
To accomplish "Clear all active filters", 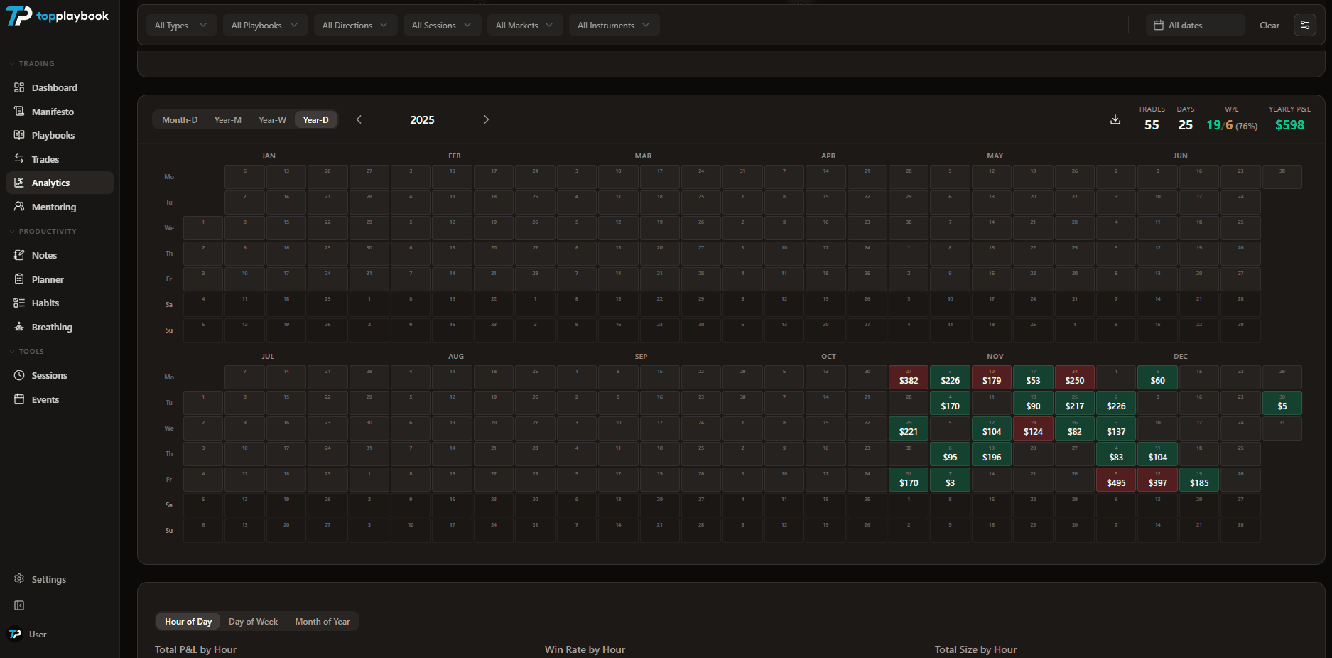I will pyautogui.click(x=1269, y=25).
